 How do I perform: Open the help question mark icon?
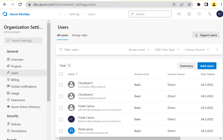(199, 14)
